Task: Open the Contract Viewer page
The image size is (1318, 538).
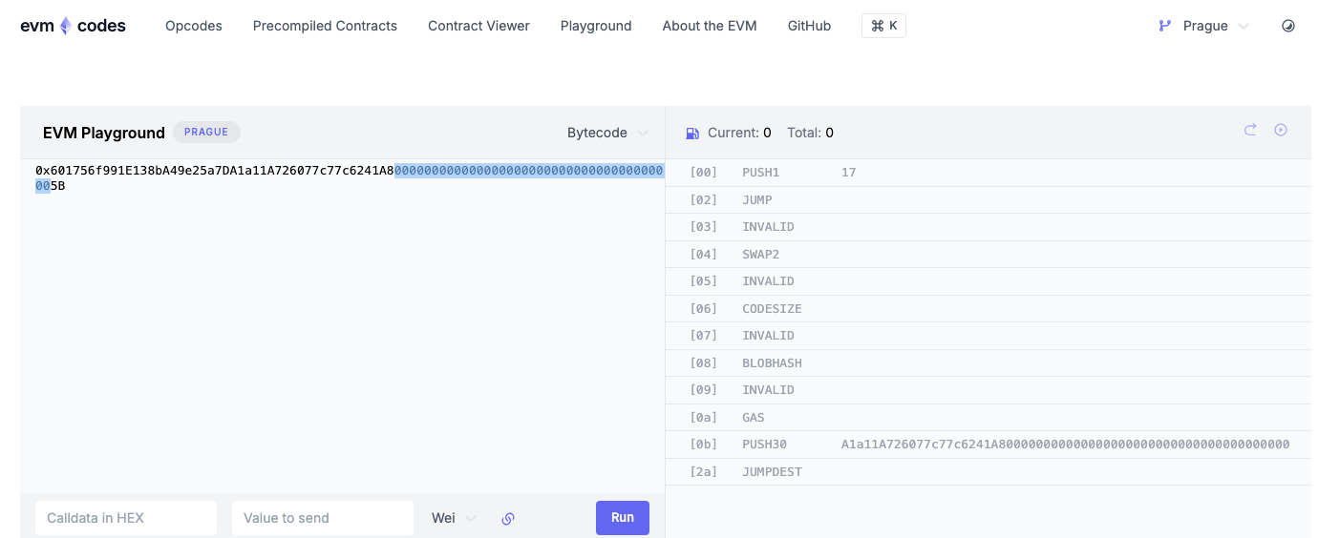Action: tap(478, 26)
